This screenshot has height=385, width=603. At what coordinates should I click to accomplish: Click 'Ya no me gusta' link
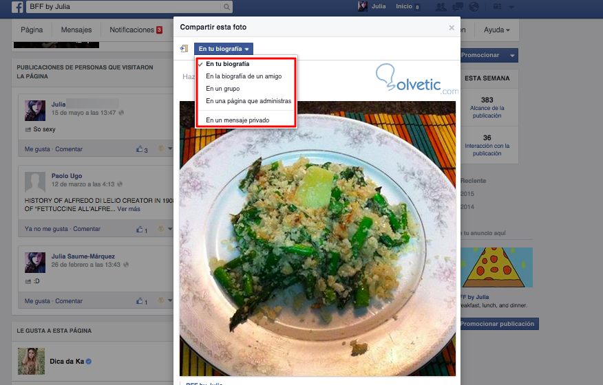pos(46,229)
